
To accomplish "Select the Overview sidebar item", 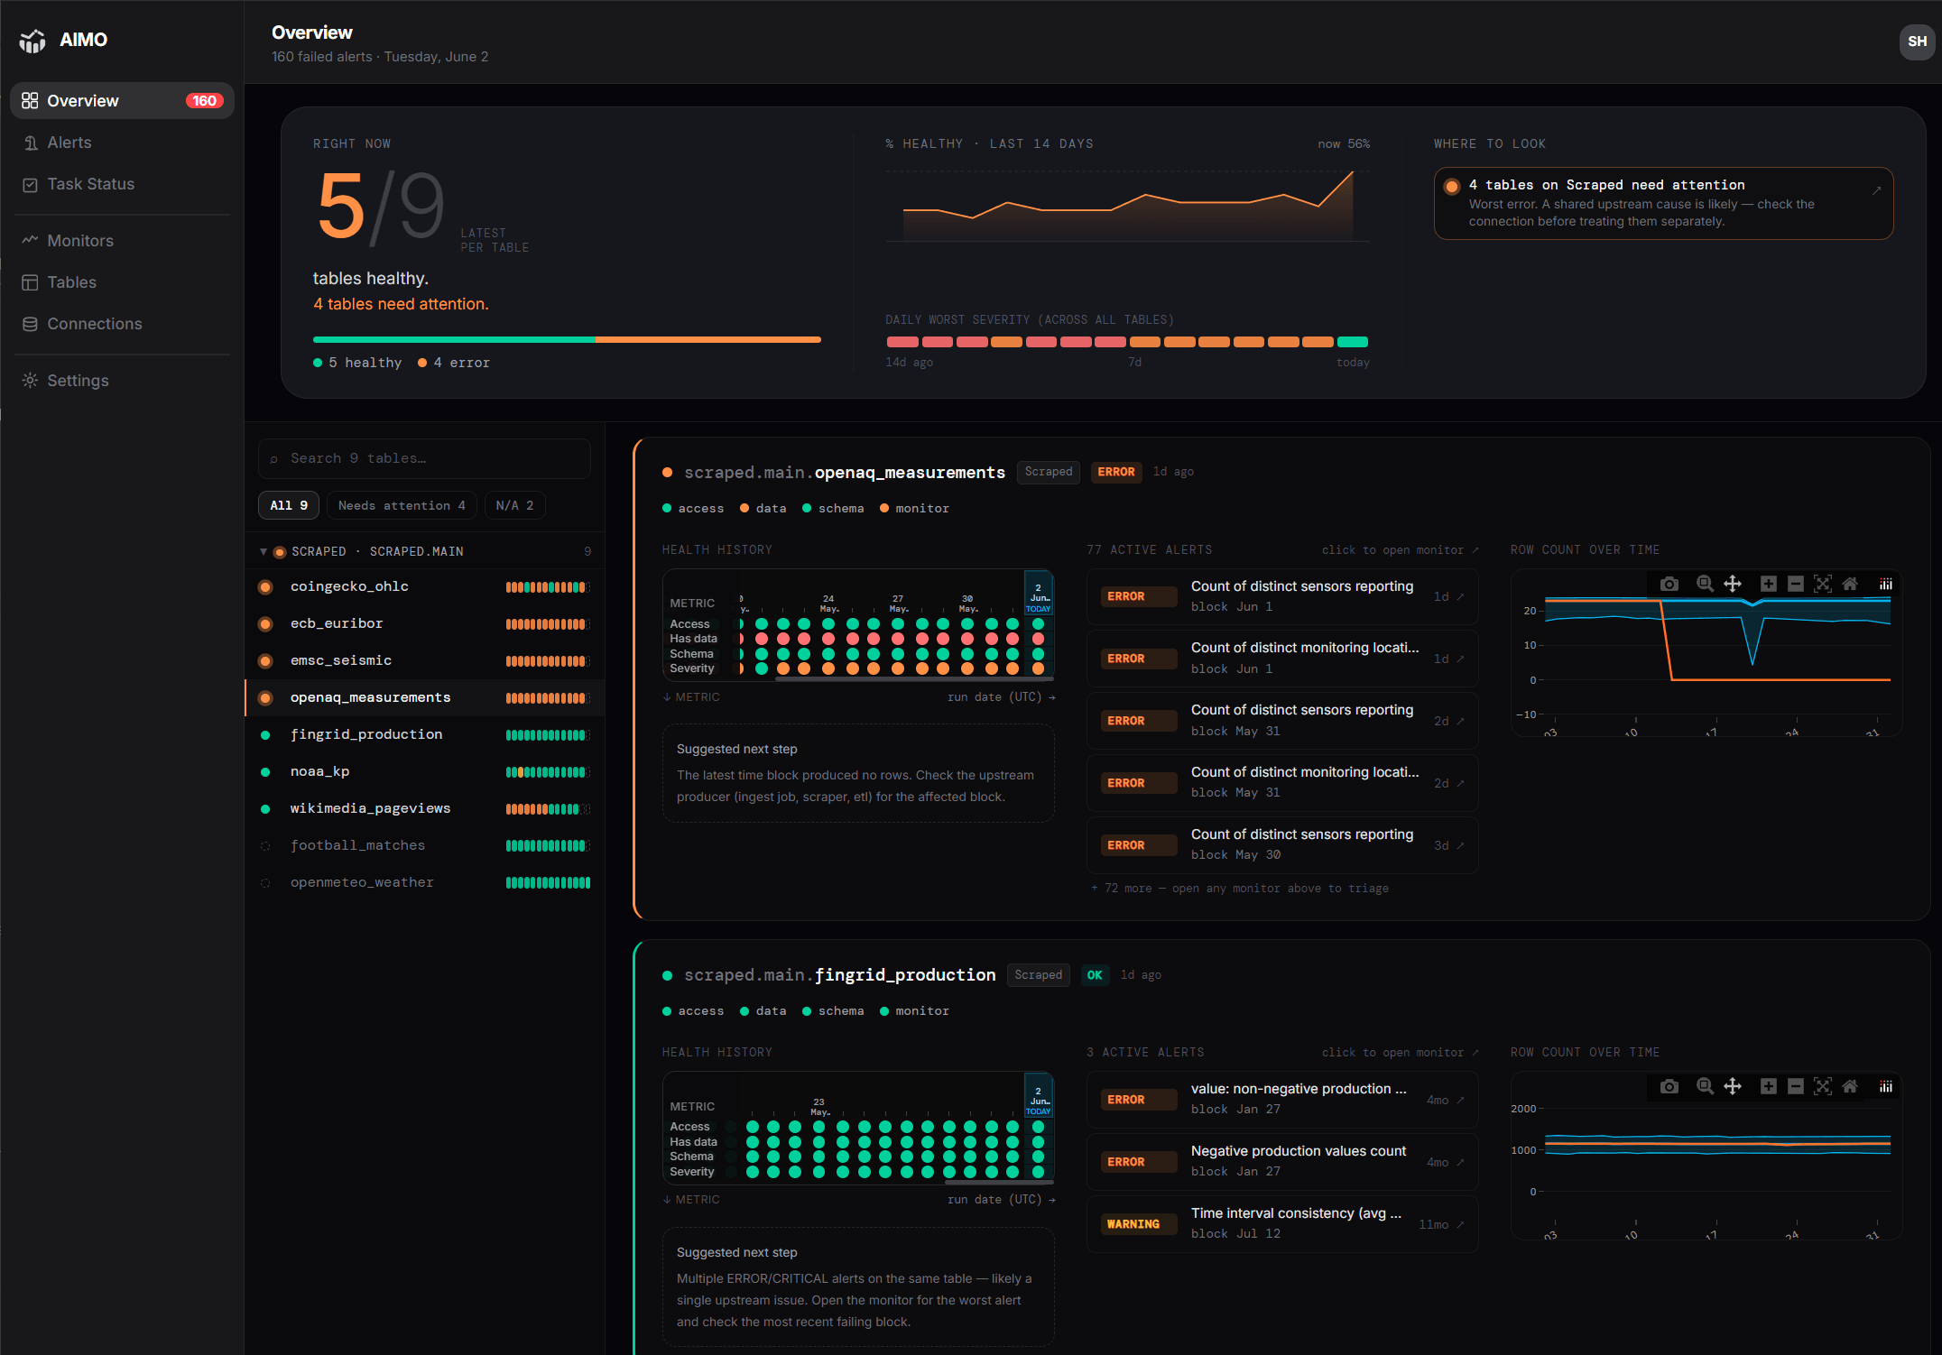I will coord(122,101).
